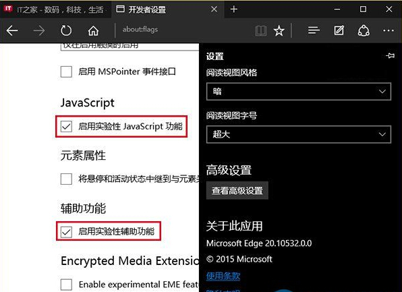402x292 pixels.
Task: Add page to favorites star
Action: click(279, 31)
